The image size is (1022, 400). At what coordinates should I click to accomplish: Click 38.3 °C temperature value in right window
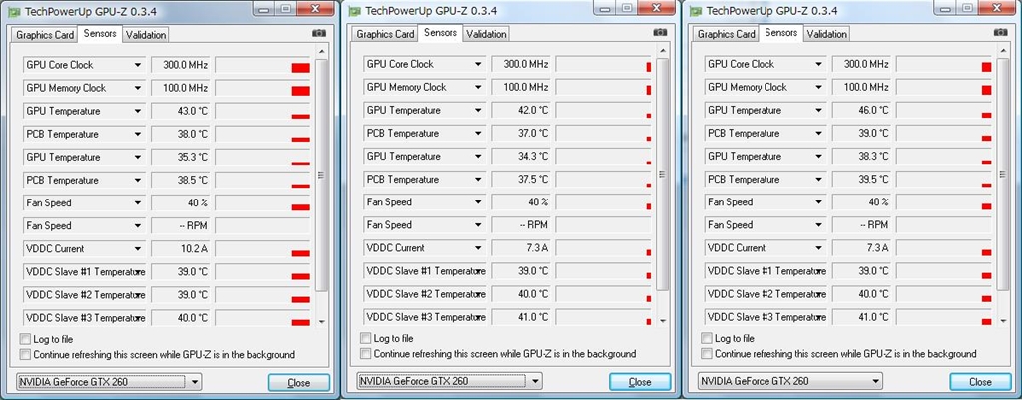[x=861, y=157]
